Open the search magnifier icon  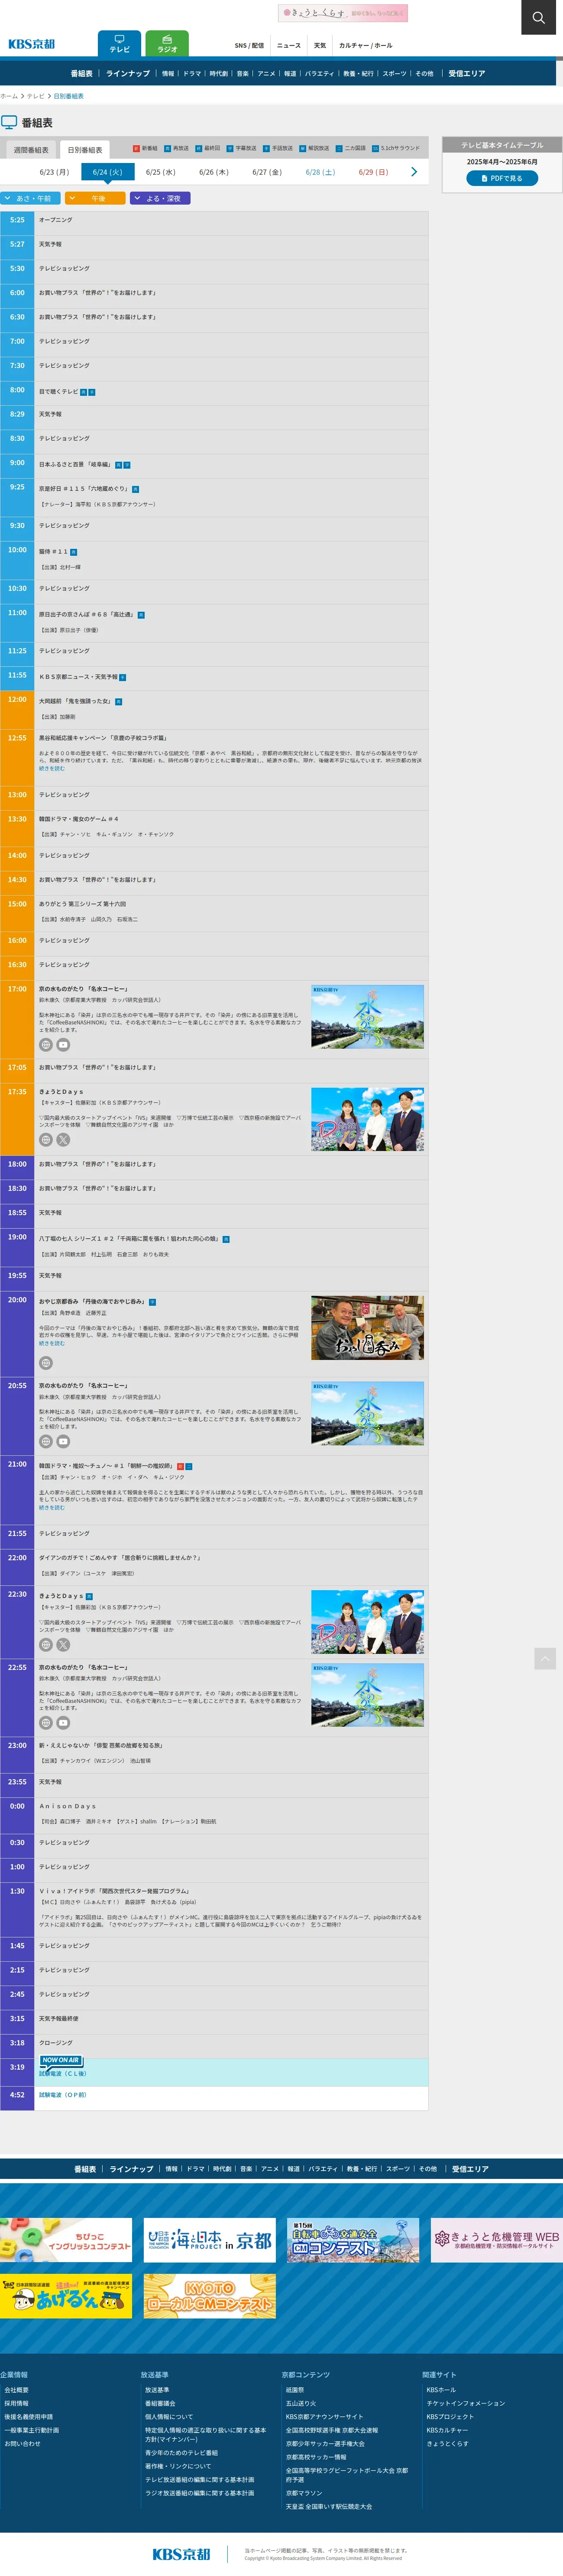tap(538, 17)
